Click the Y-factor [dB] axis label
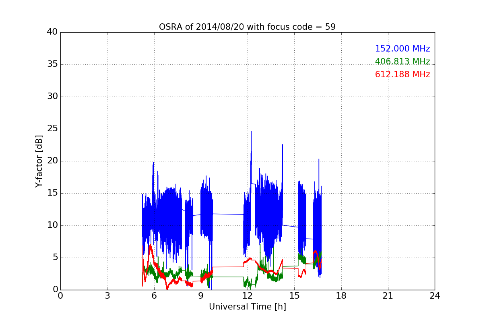 point(39,161)
